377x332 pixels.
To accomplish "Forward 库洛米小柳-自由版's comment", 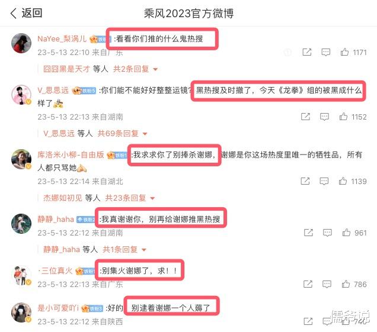I will [305, 181].
